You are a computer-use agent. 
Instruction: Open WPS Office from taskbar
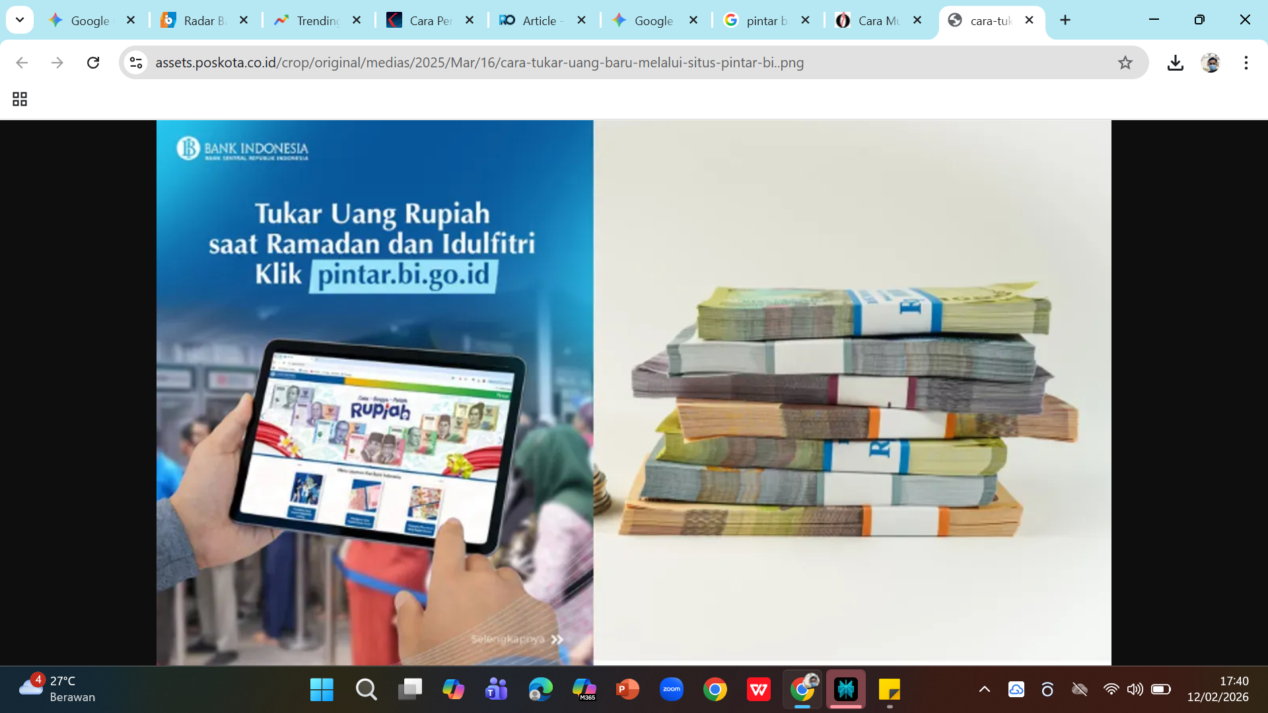(x=759, y=690)
